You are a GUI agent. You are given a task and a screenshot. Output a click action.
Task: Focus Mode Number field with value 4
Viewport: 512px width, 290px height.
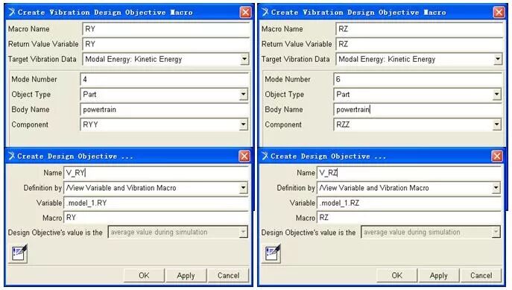pos(164,79)
